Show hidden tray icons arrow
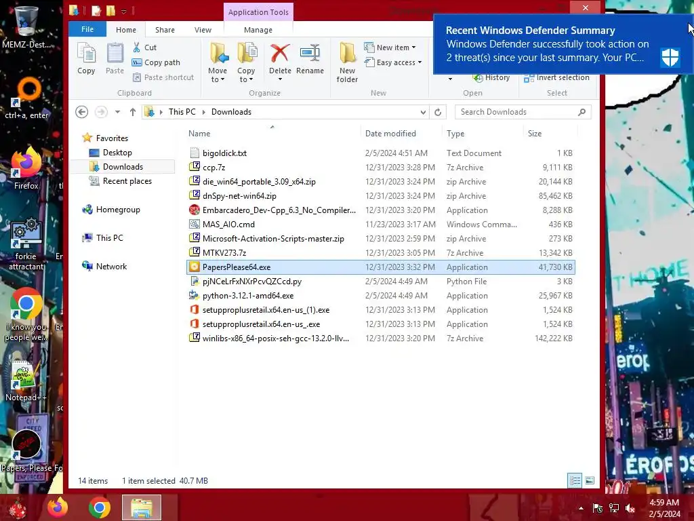 click(581, 508)
